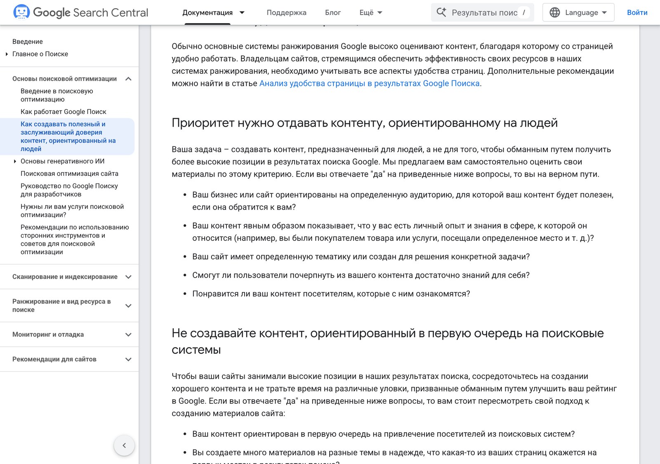Expand Ранжирование и вид ресурса section
The image size is (660, 464).
click(128, 306)
